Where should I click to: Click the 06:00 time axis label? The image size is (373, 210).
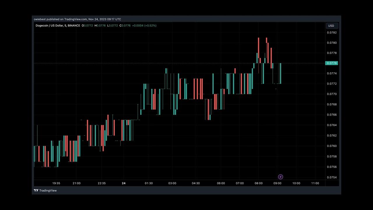(x=221, y=183)
